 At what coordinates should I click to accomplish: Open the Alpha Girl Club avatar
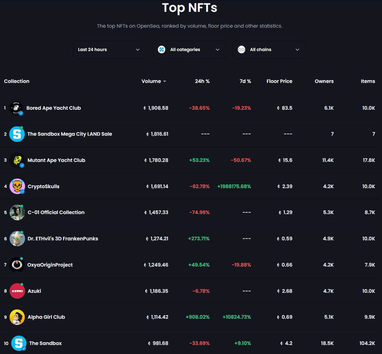(x=17, y=317)
